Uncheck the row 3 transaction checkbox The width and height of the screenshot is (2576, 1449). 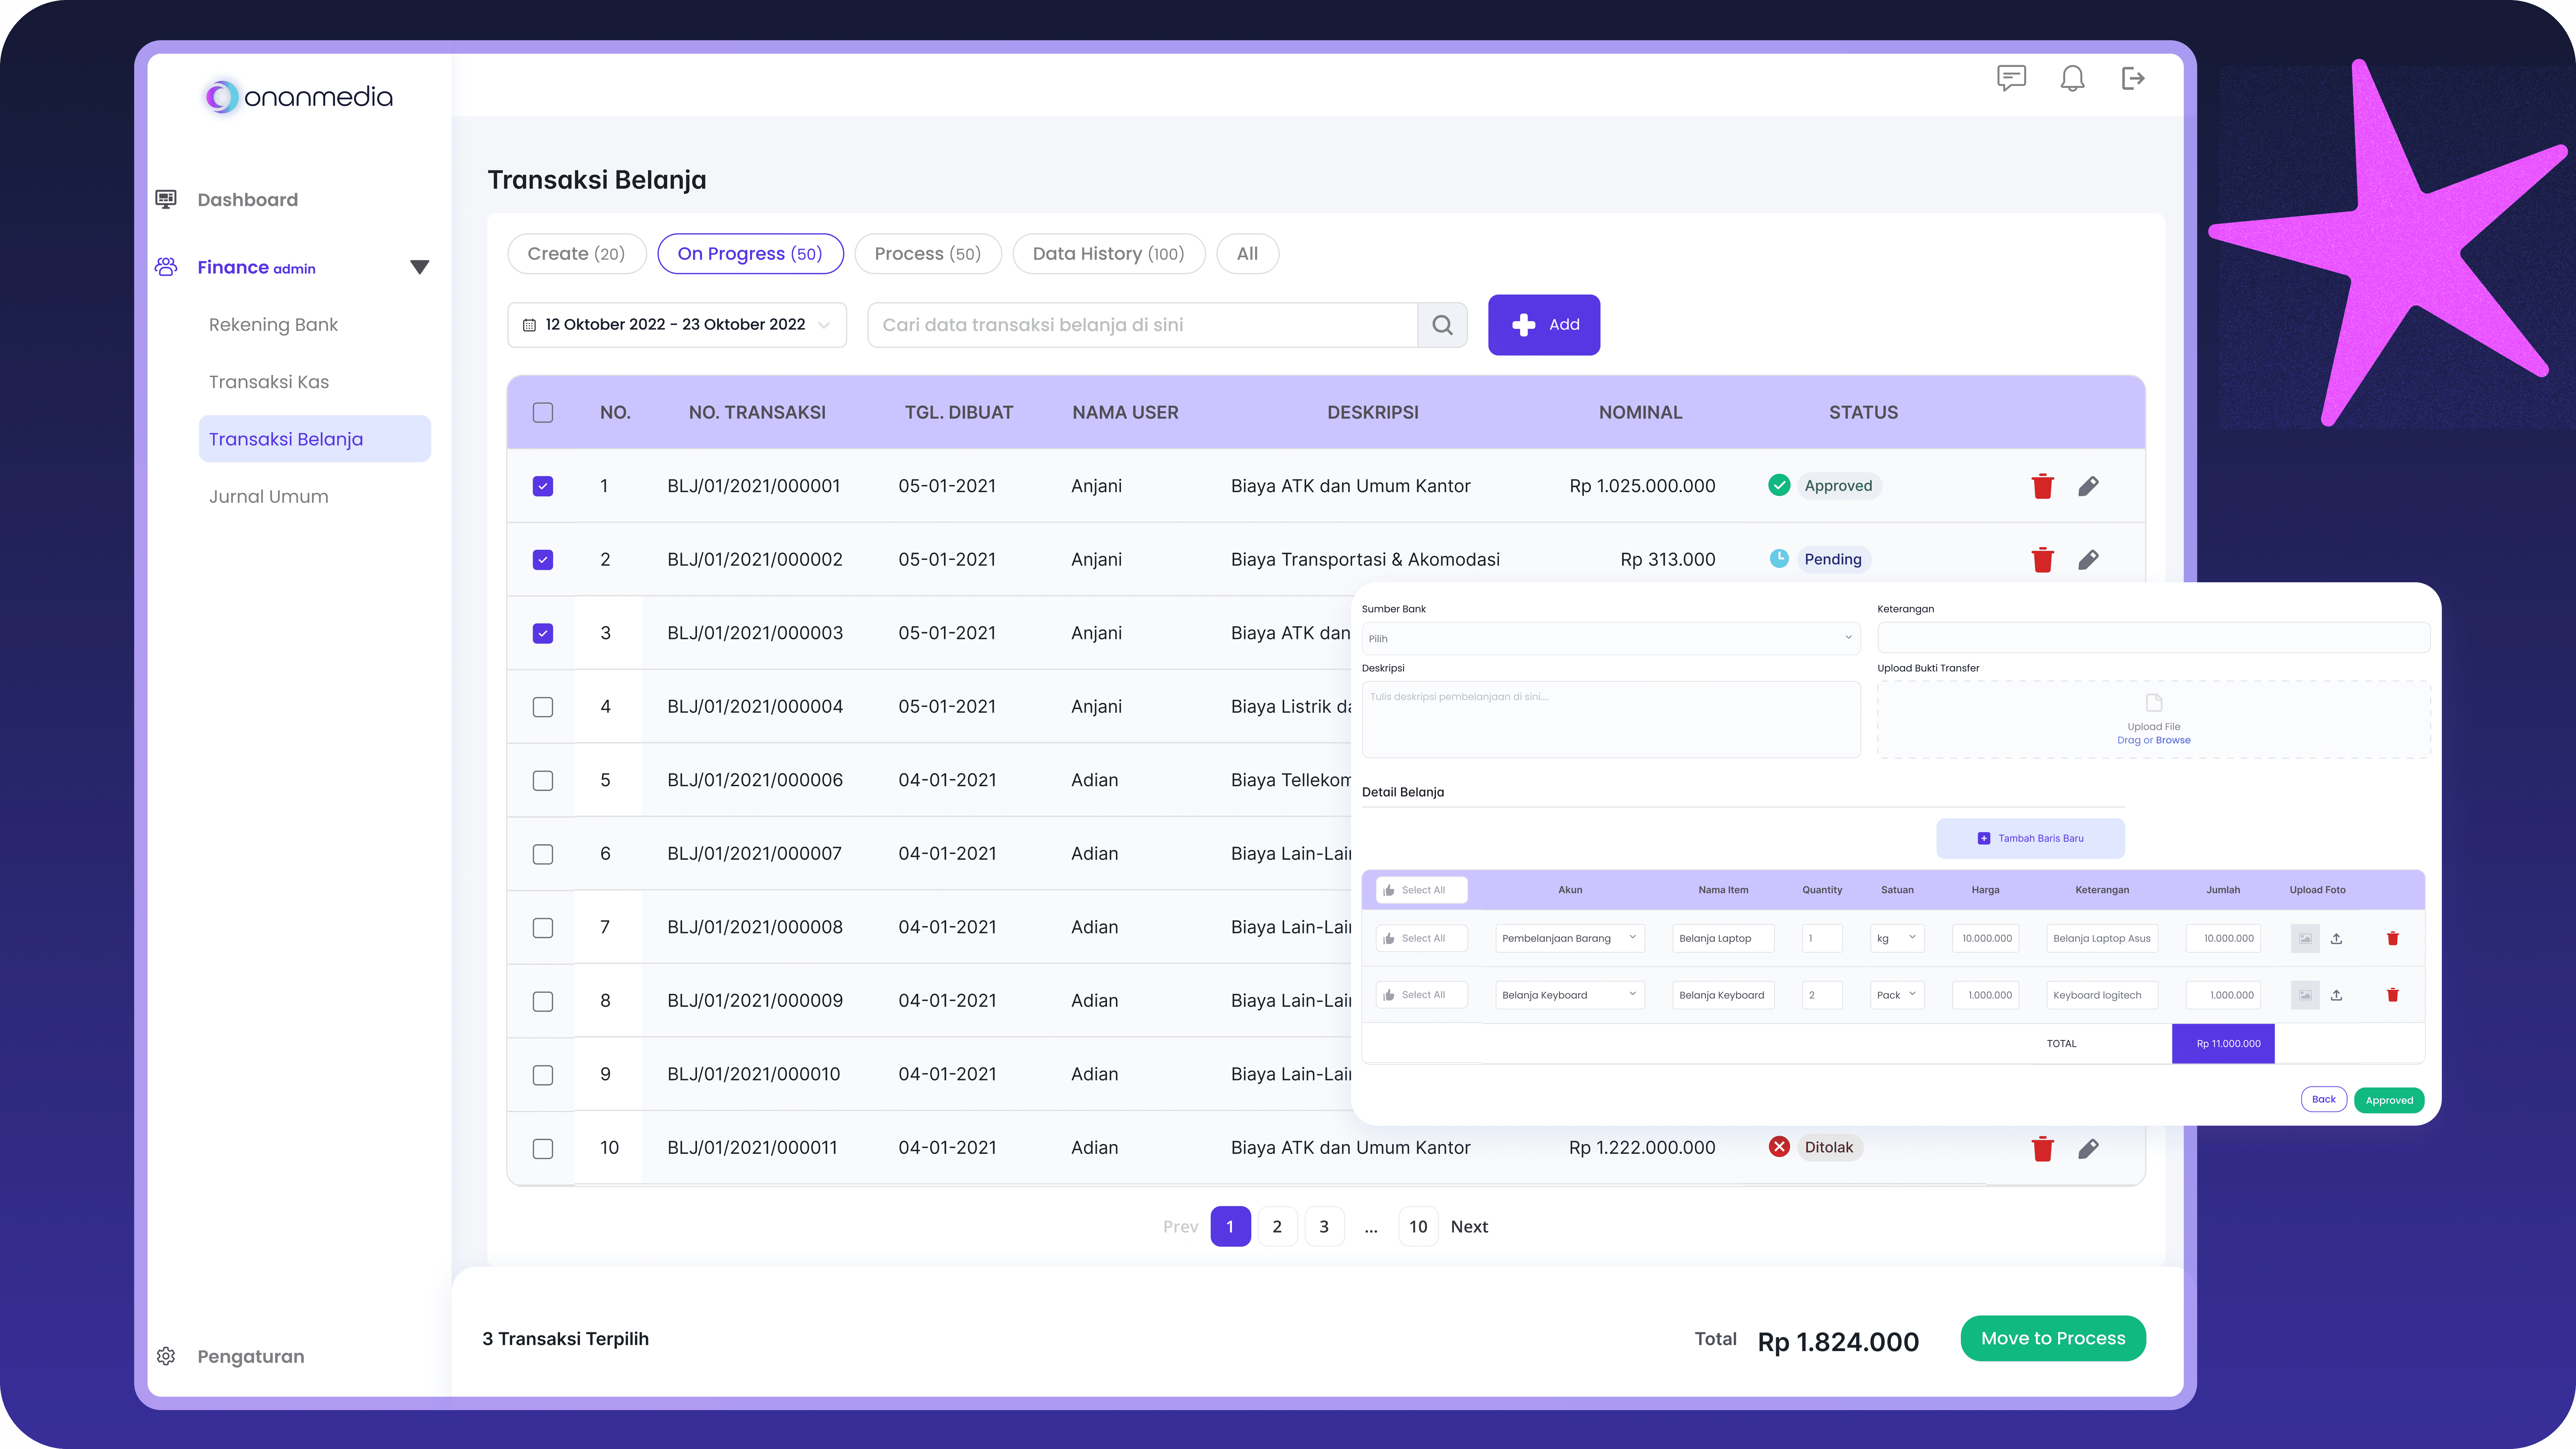(x=543, y=633)
